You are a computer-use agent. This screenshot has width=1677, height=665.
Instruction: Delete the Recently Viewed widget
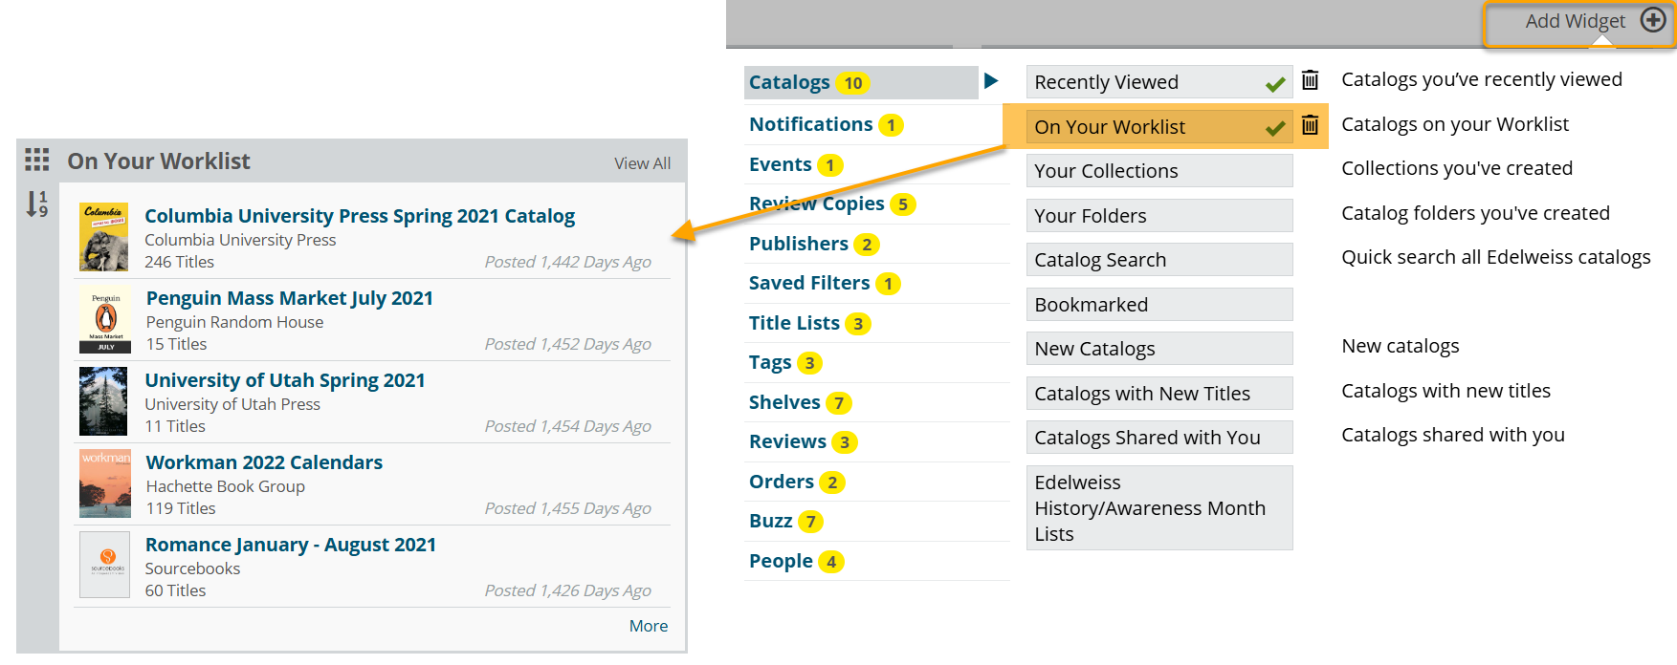click(1310, 81)
